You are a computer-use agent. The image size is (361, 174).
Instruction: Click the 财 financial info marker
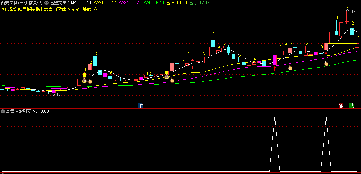141,106
